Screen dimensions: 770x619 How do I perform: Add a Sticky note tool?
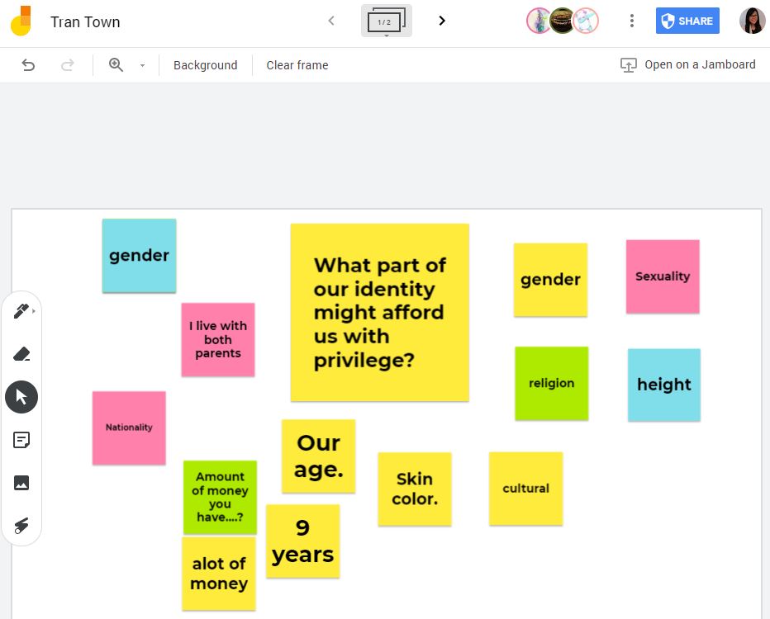(x=21, y=440)
